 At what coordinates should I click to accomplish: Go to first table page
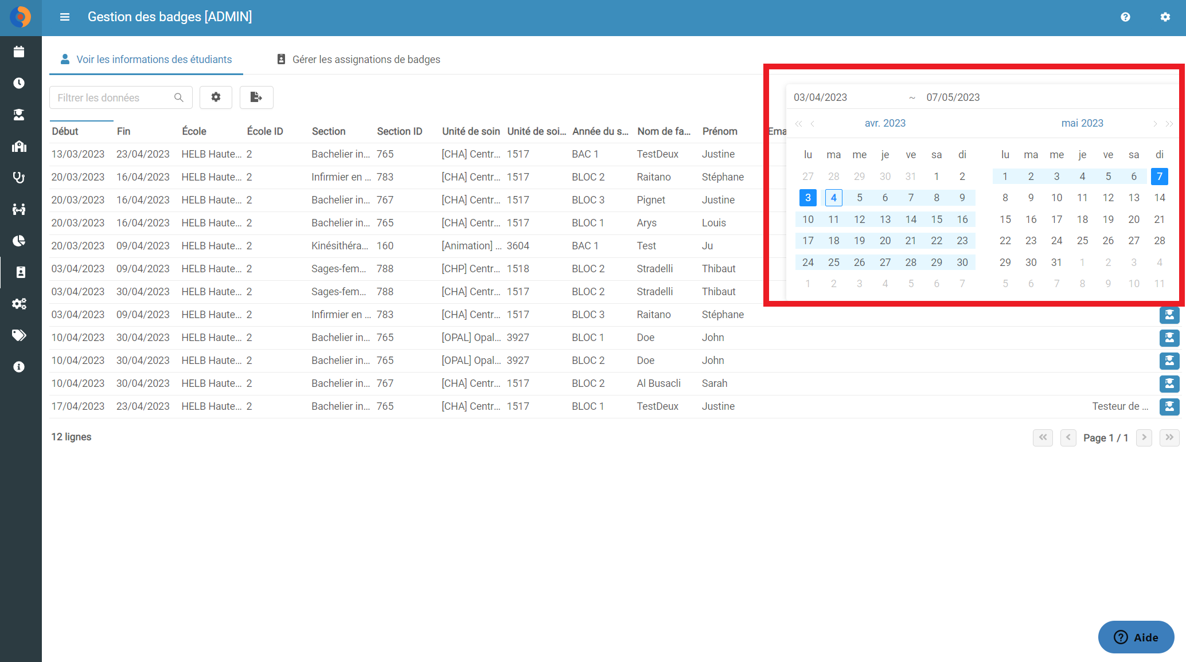[1043, 437]
